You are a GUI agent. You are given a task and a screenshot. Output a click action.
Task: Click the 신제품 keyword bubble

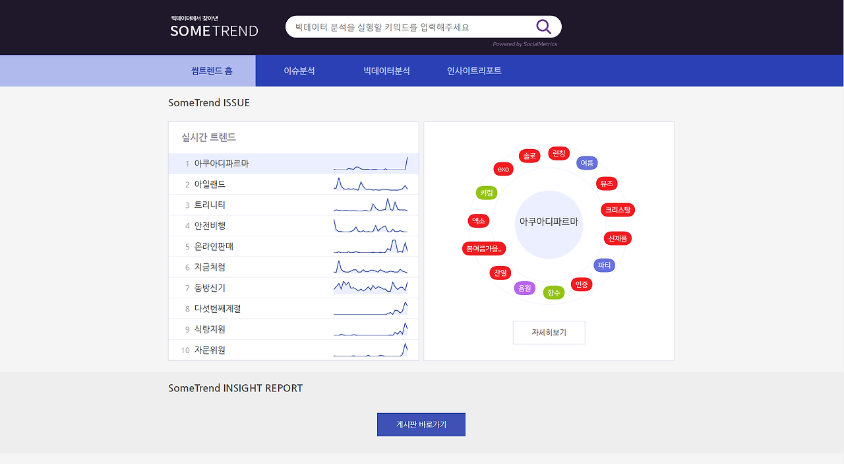[618, 238]
